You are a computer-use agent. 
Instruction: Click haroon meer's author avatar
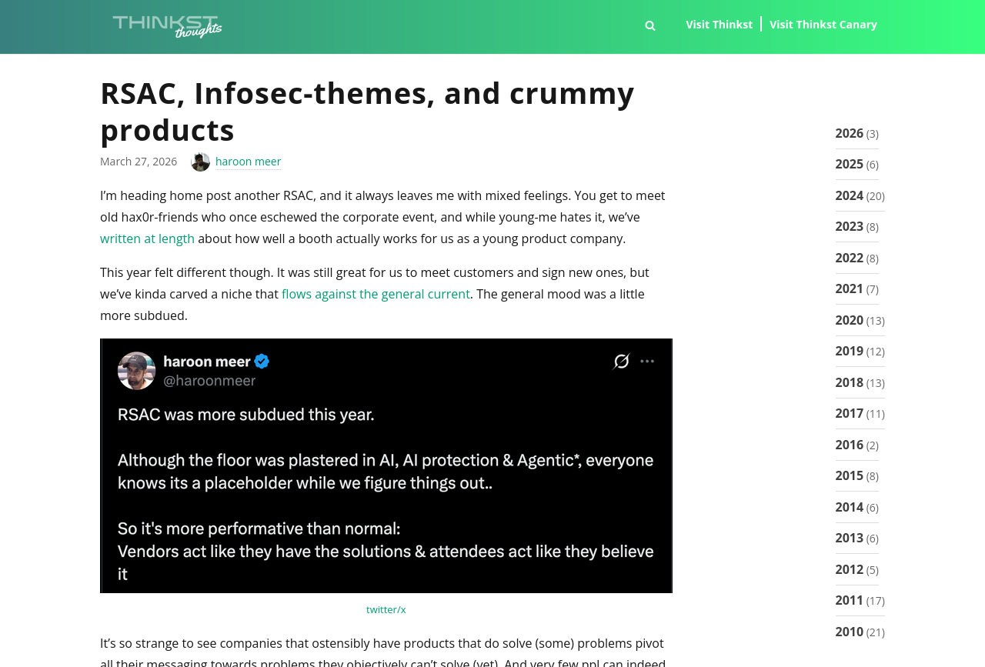200,162
